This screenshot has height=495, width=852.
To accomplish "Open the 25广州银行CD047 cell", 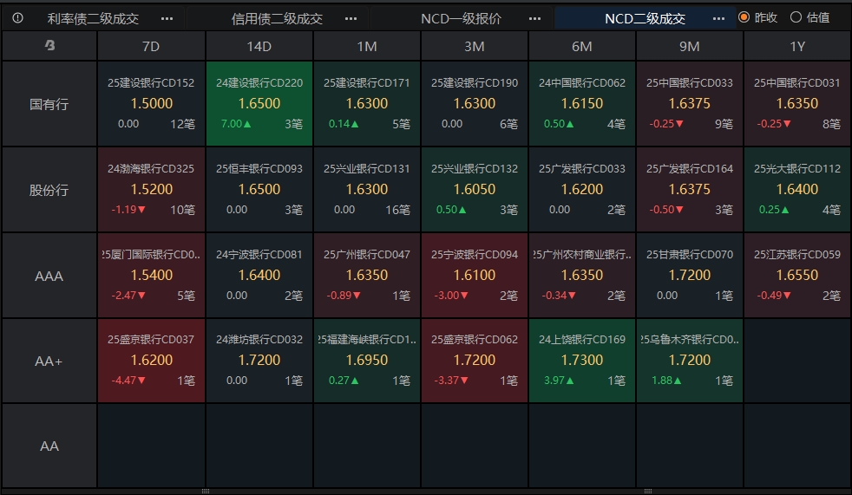I will tap(367, 275).
